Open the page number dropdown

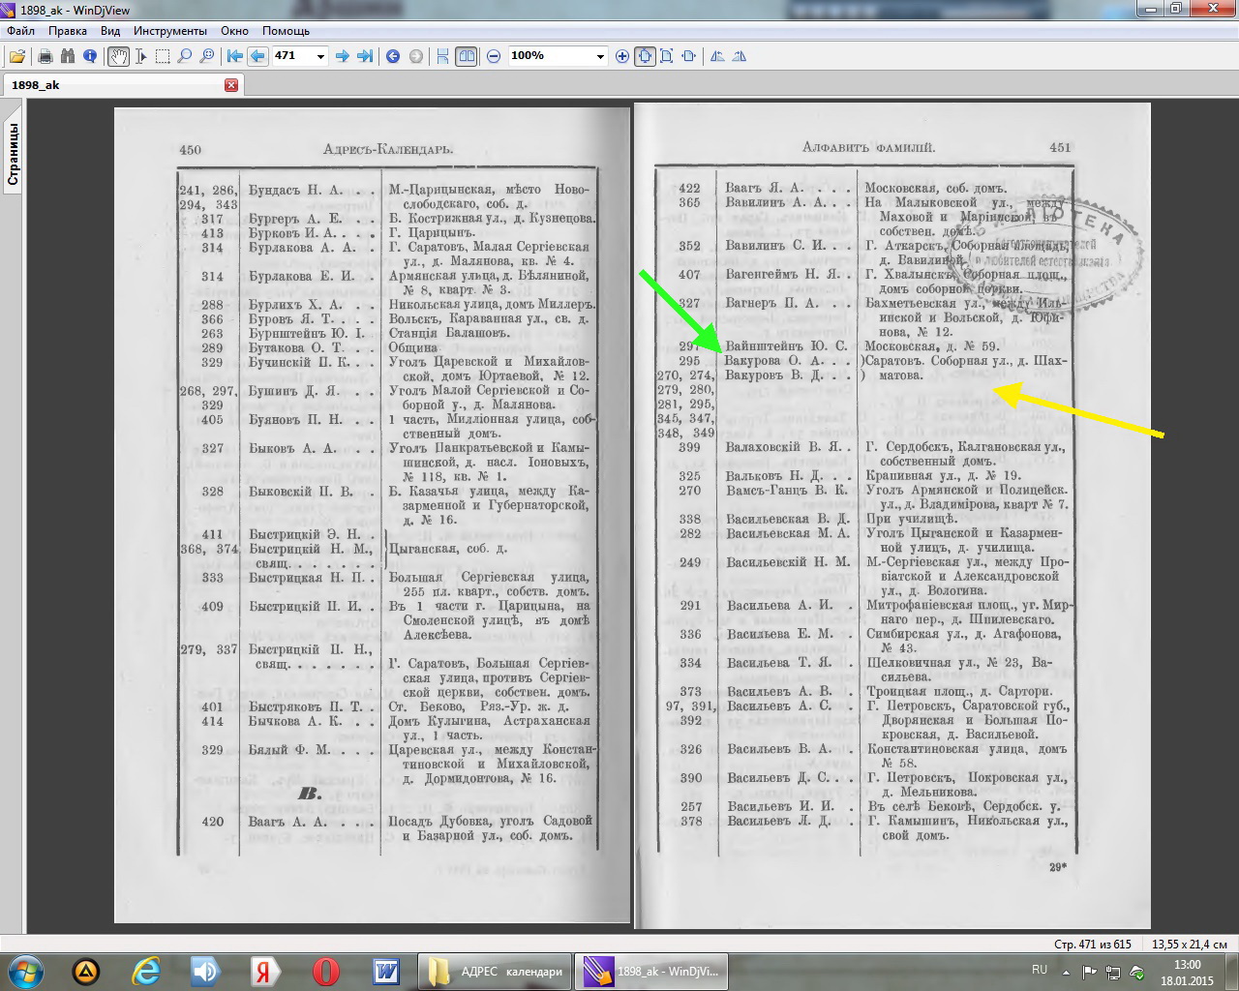point(320,56)
